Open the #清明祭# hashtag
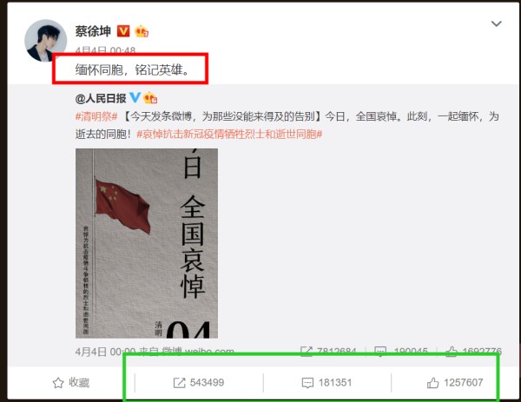The width and height of the screenshot is (521, 402). pyautogui.click(x=96, y=116)
